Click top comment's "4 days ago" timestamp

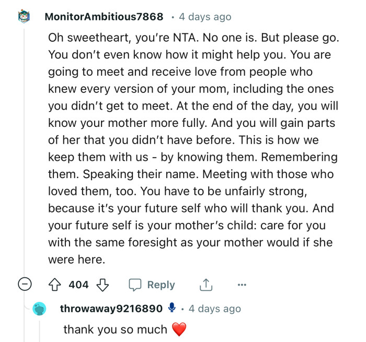coord(205,17)
